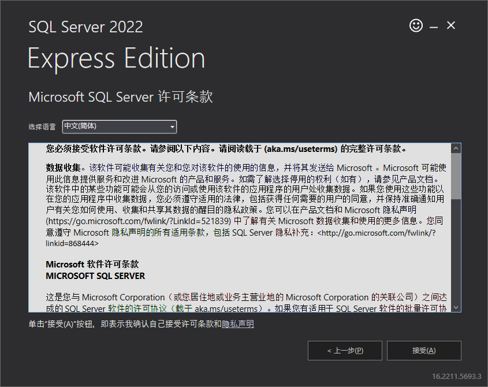Click the smiley feedback icon
The image size is (488, 387).
point(416,25)
